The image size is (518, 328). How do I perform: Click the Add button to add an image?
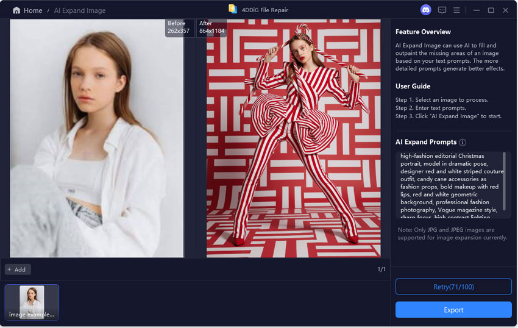[18, 269]
